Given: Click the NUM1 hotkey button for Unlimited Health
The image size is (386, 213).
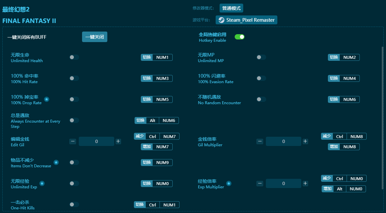Looking at the screenshot, I should pyautogui.click(x=162, y=58).
